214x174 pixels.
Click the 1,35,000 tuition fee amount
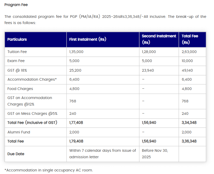tap(76, 52)
